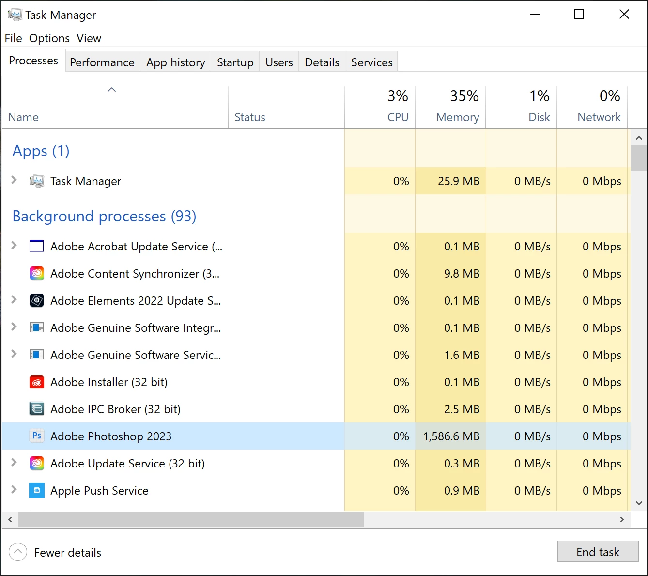
Task: Click the vertical scrollbar thumb
Action: click(639, 158)
